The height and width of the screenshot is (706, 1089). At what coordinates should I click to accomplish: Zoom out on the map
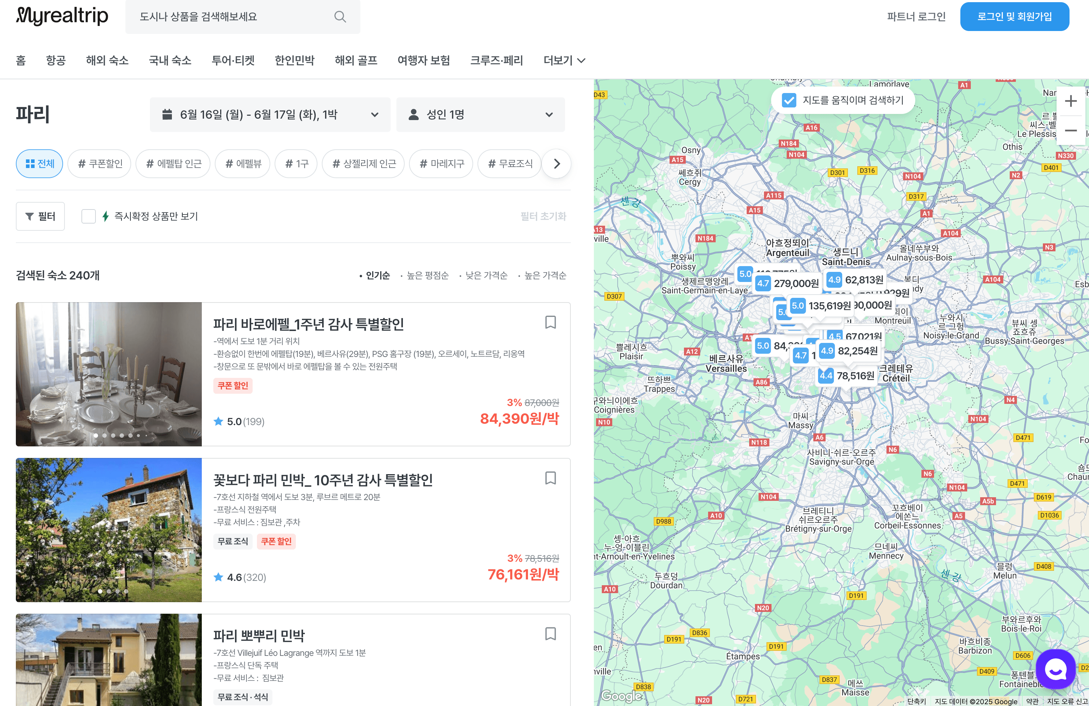[x=1070, y=131]
